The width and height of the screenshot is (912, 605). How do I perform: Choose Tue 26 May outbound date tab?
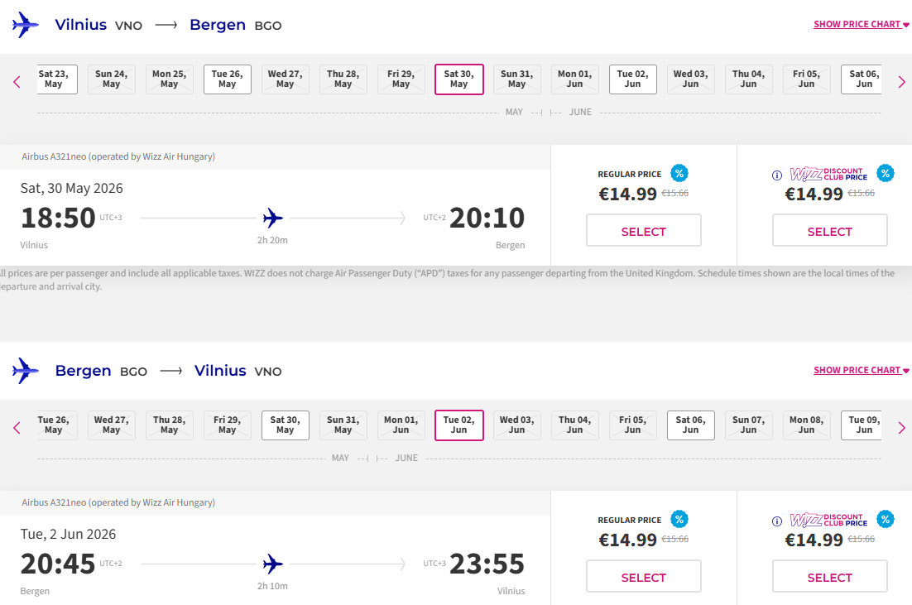(228, 79)
